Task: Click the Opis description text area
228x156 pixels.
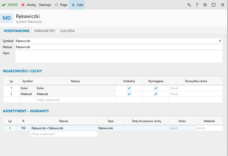Action: pyautogui.click(x=119, y=56)
